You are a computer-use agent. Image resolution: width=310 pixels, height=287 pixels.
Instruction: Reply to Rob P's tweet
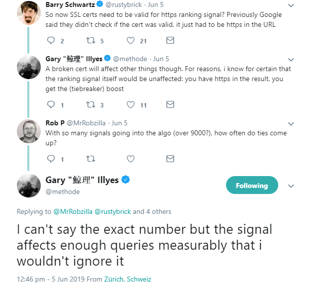click(51, 159)
